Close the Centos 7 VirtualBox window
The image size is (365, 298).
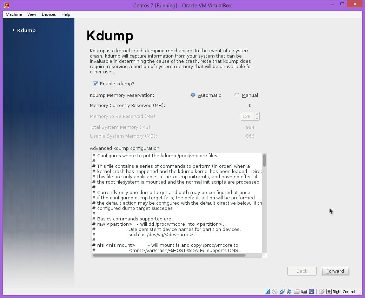tap(355, 4)
